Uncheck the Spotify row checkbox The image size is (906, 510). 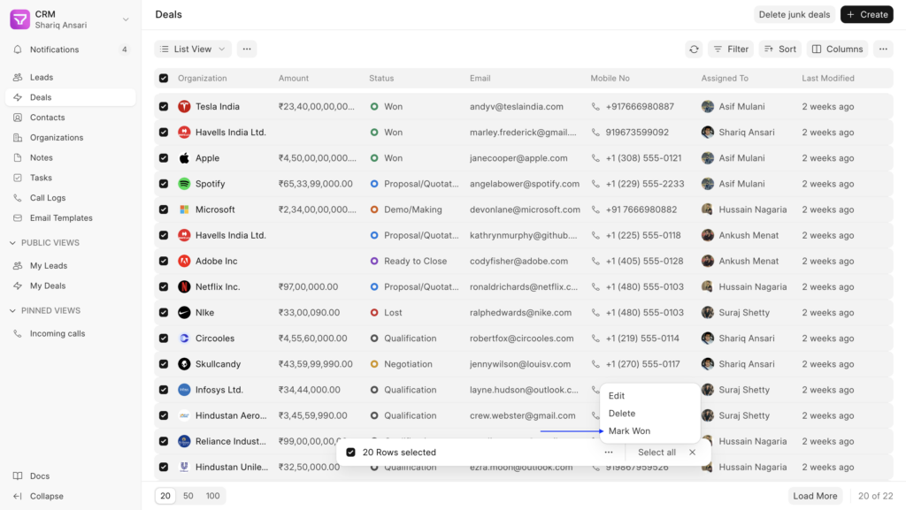[164, 184]
